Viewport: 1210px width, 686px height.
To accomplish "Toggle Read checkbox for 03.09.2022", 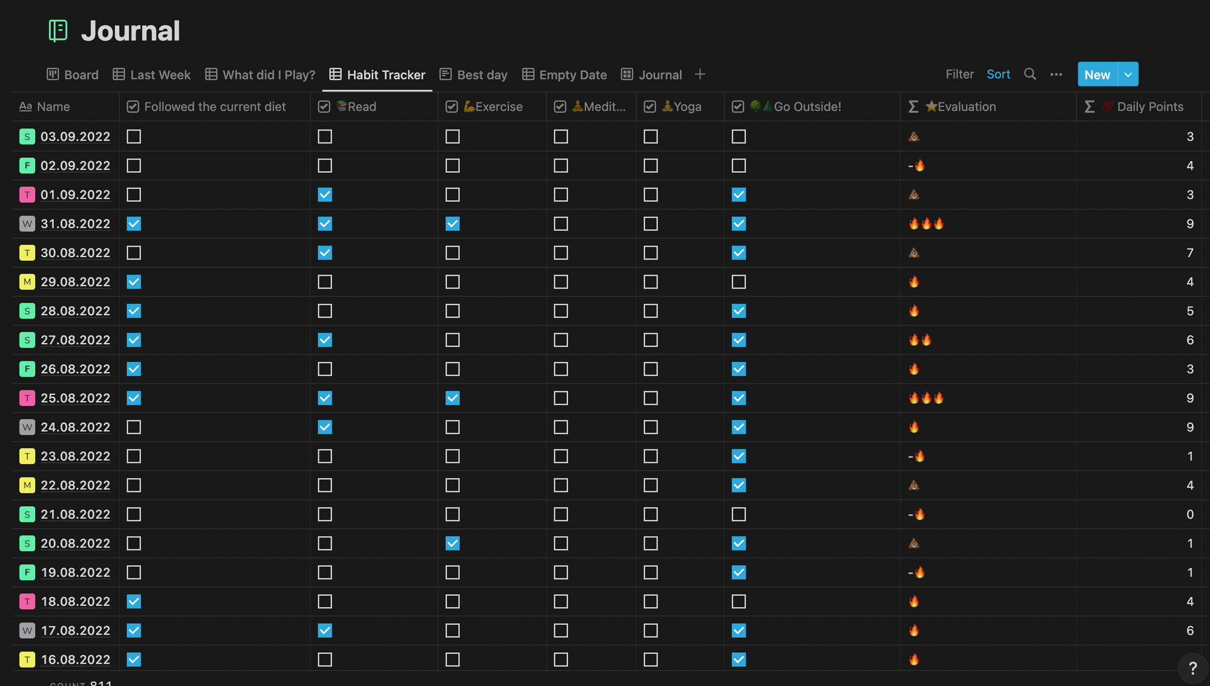I will coord(325,136).
